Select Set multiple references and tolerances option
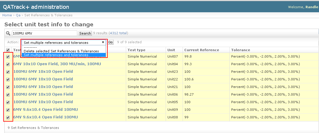Screen dimensions: 319x133 tap(56, 55)
